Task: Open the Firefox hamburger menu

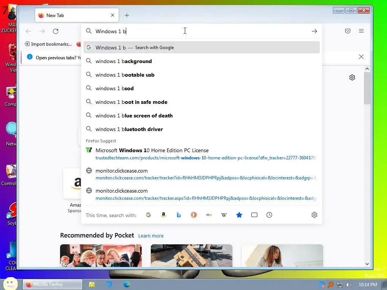Action: coord(361,31)
